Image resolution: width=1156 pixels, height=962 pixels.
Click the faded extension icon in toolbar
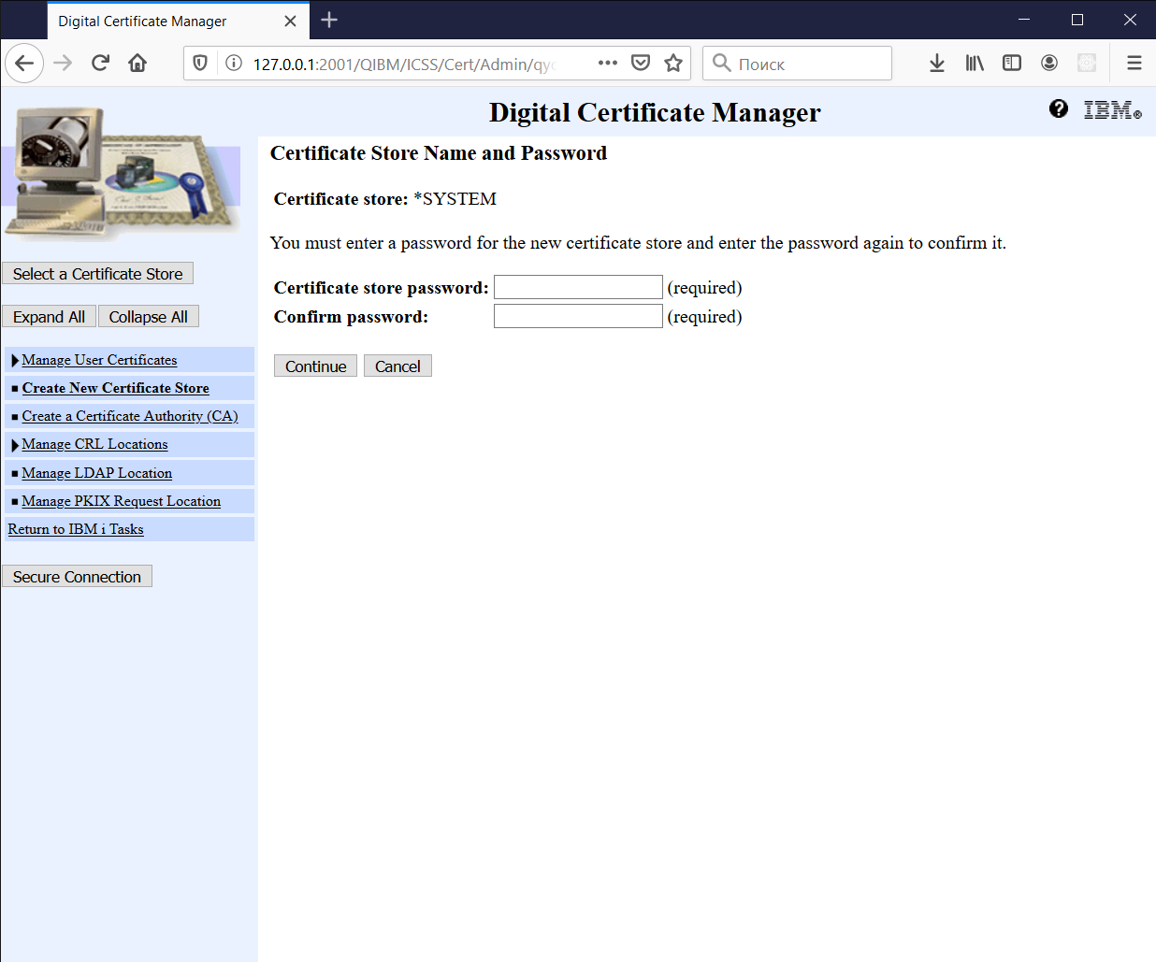point(1087,64)
